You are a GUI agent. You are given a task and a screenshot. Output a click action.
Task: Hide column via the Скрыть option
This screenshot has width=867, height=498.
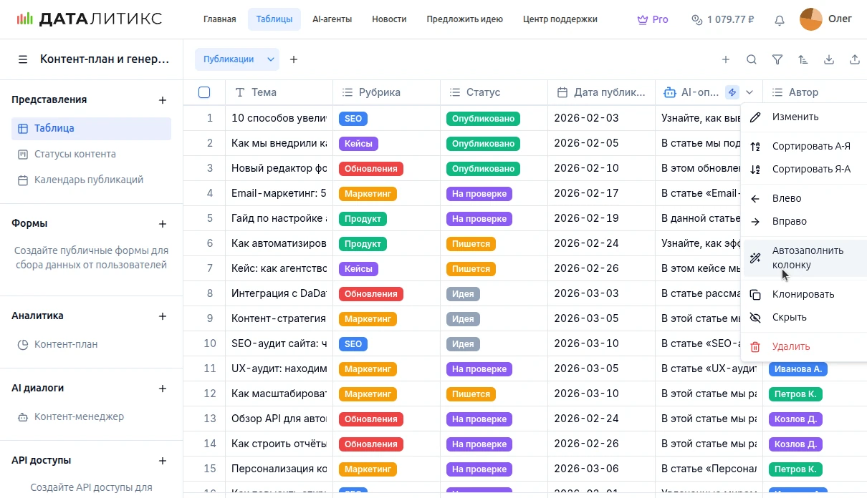(789, 317)
